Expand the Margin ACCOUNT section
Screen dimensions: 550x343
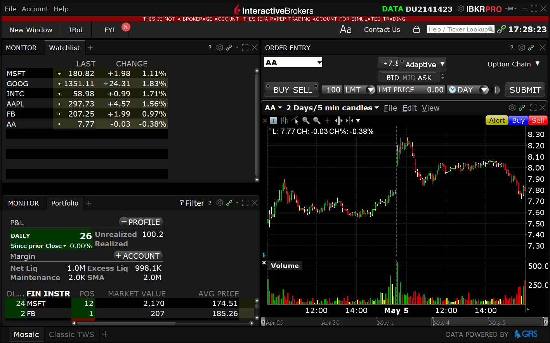point(138,256)
